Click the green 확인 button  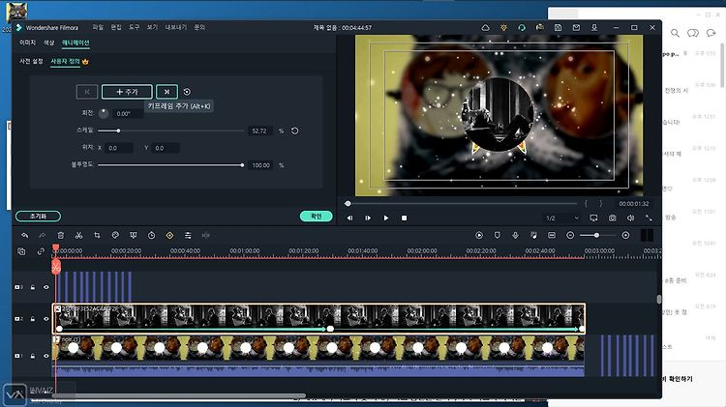tap(317, 216)
